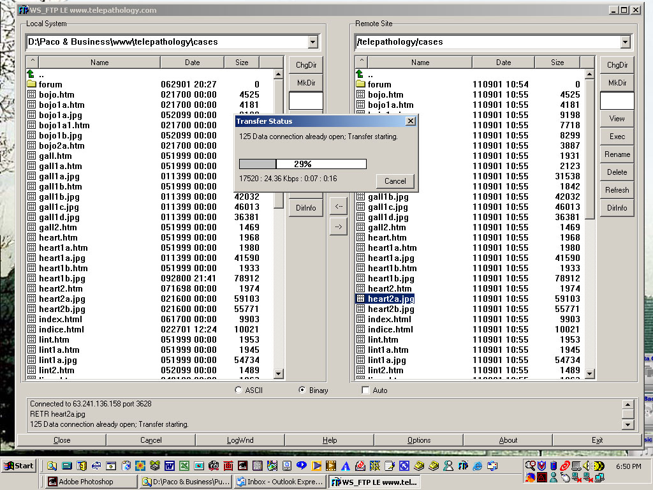Expand the local directory path dropdown
This screenshot has height=490, width=653.
[x=312, y=42]
